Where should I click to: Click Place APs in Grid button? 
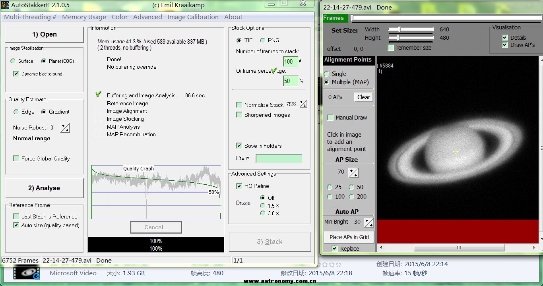point(349,237)
